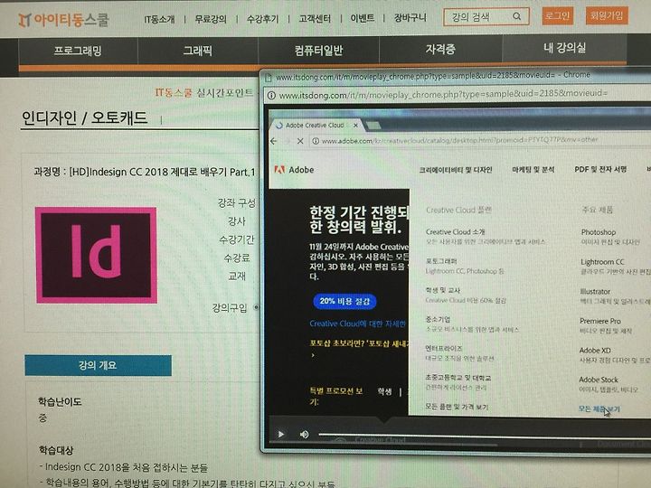Open the 그래픽 category menu
Screen dimensions: 651x488
tap(198, 51)
